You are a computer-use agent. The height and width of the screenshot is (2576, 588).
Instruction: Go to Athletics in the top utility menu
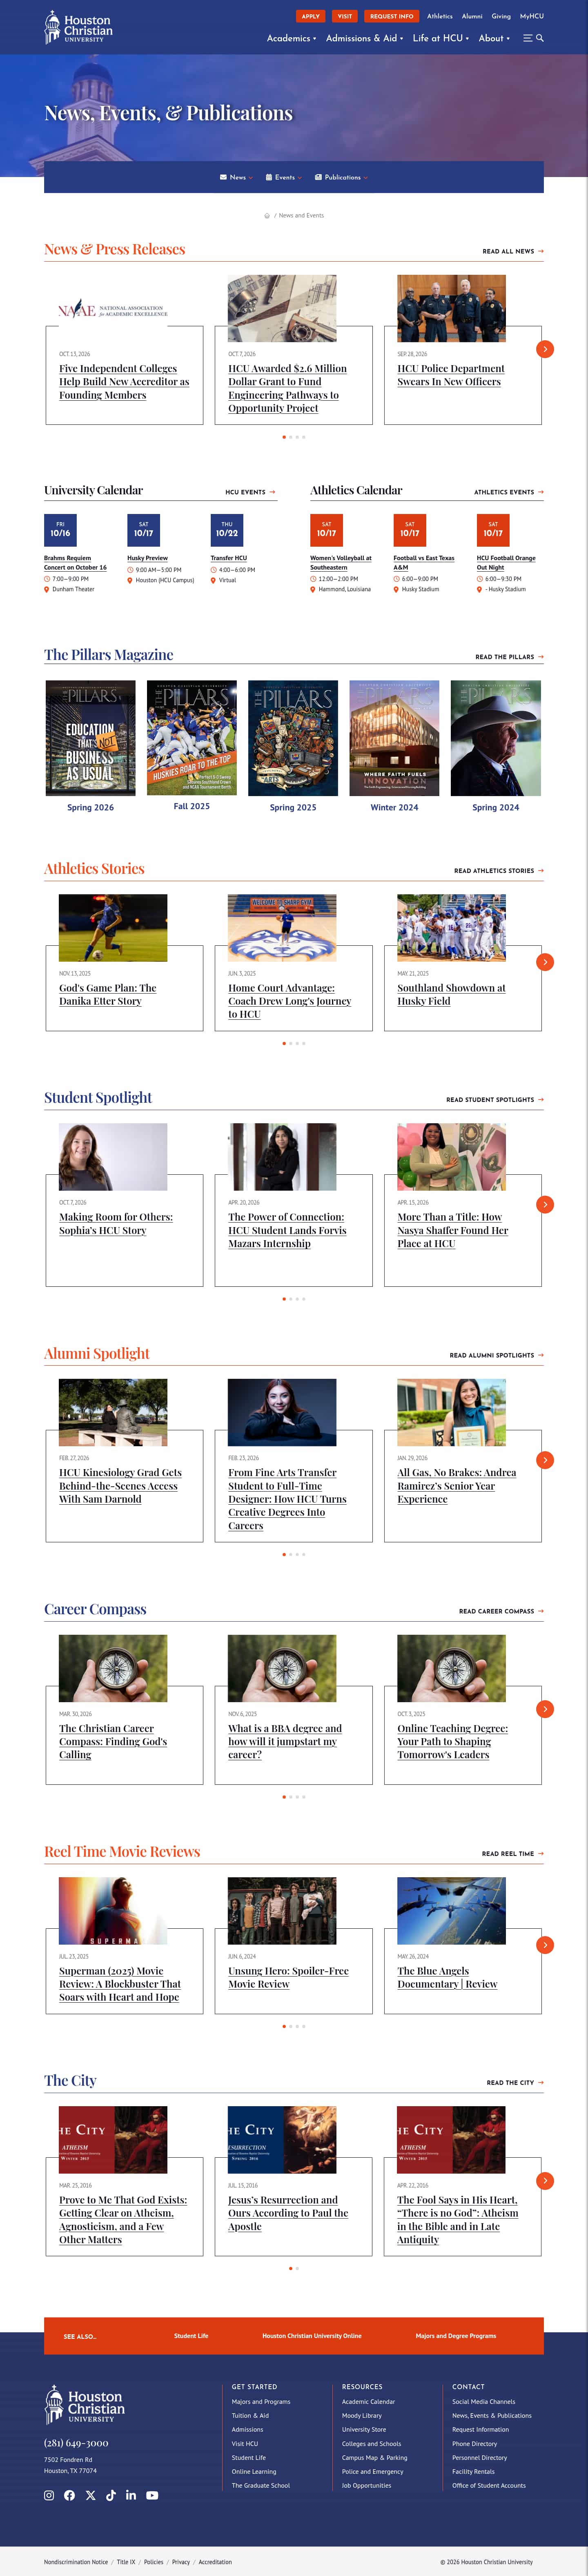click(x=440, y=16)
